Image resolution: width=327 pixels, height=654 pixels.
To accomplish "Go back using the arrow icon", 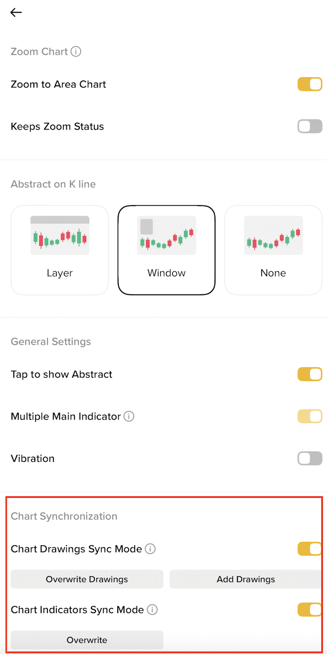I will tap(16, 13).
